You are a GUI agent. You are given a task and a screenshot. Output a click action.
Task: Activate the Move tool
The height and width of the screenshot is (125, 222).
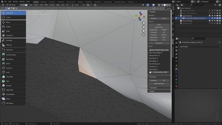(x=14, y=22)
